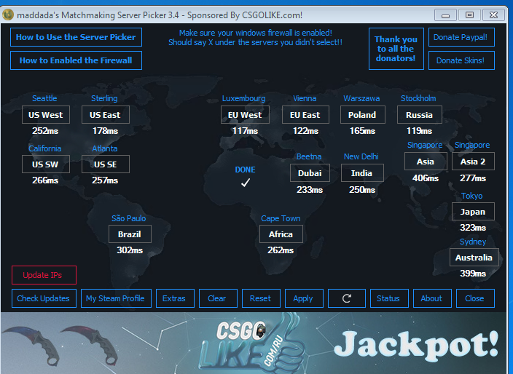
Task: Open the Donate Paypal link
Action: pyautogui.click(x=461, y=37)
